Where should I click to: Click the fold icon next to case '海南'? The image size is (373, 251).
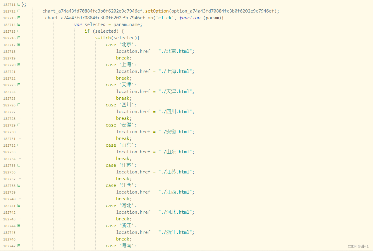(18, 246)
